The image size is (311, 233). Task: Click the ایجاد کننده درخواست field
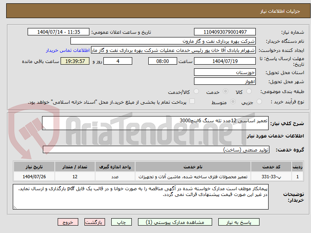[173, 50]
